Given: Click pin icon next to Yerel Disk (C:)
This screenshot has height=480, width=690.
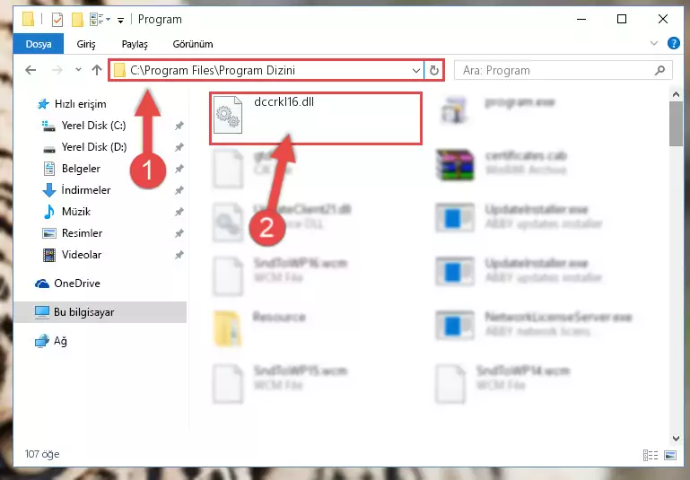Looking at the screenshot, I should (179, 126).
